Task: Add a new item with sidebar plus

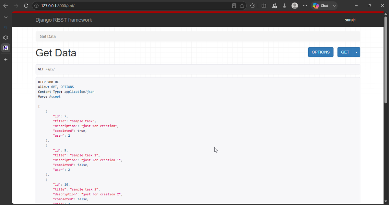Action: click(6, 60)
